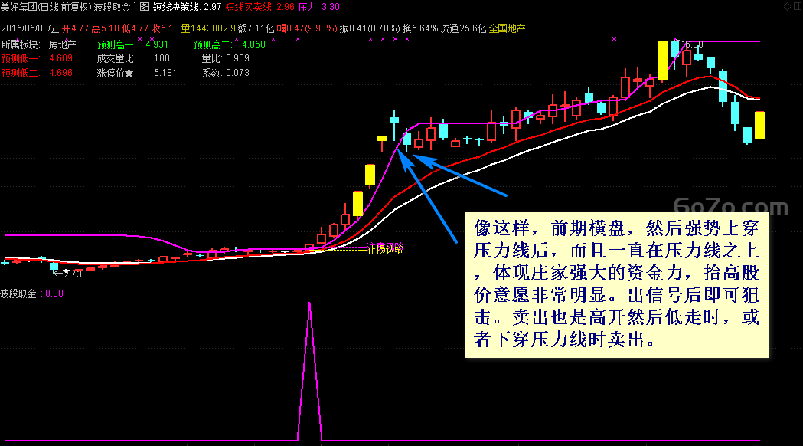This screenshot has height=446, width=803.
Task: Click the 压力: 3.30 pressure line legend
Action: pos(319,7)
